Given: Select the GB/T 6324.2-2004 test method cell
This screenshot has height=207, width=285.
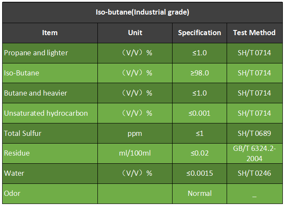Looking at the screenshot, I should point(255,153).
